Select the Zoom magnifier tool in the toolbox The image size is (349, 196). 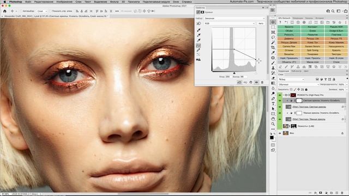(x=273, y=124)
